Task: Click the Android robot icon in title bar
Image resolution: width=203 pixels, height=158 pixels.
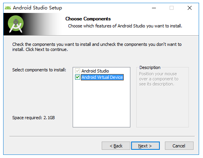Action: click(x=8, y=8)
